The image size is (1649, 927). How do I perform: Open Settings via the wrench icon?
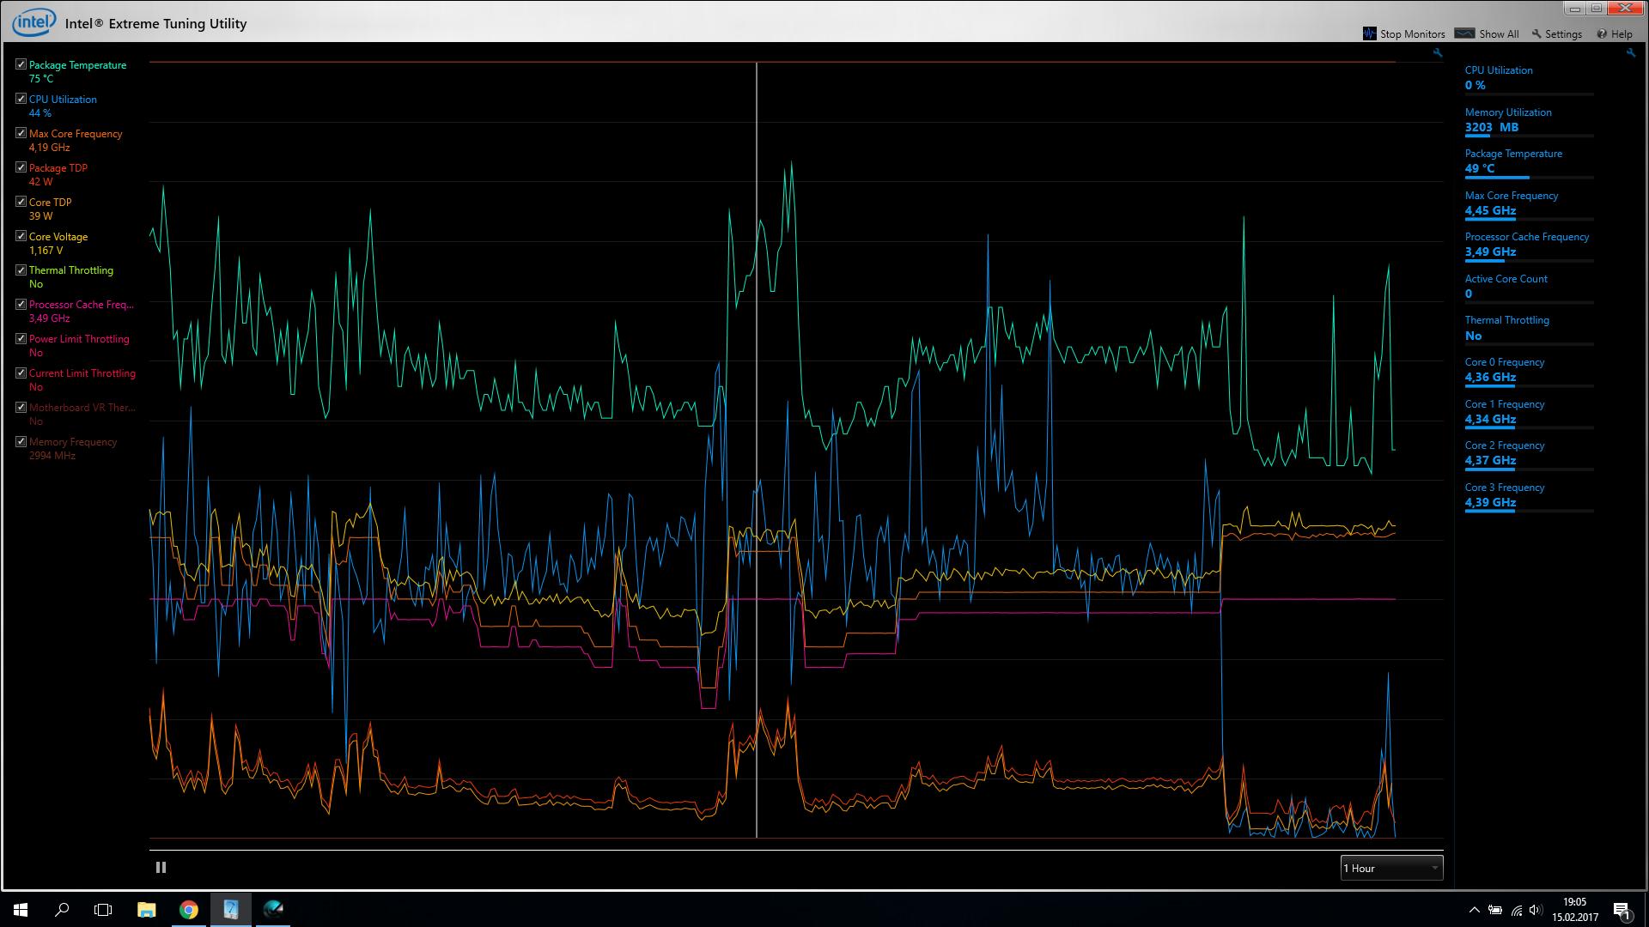1536,33
